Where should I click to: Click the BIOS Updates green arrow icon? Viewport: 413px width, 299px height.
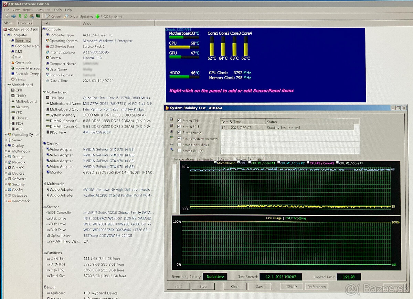pyautogui.click(x=97, y=16)
